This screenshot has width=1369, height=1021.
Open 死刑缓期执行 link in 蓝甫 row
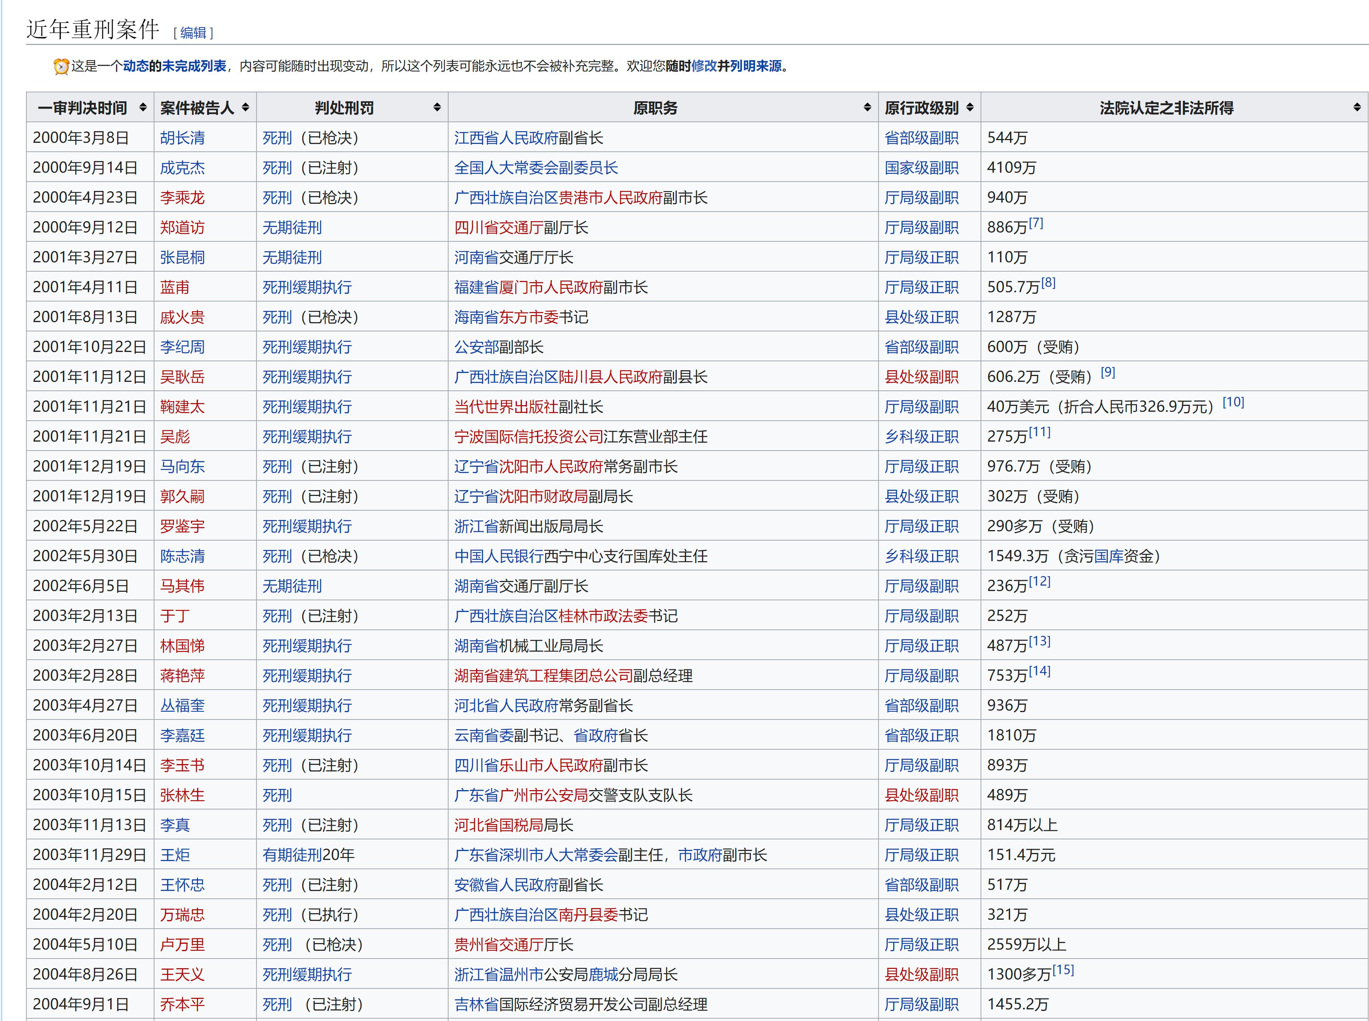[307, 288]
